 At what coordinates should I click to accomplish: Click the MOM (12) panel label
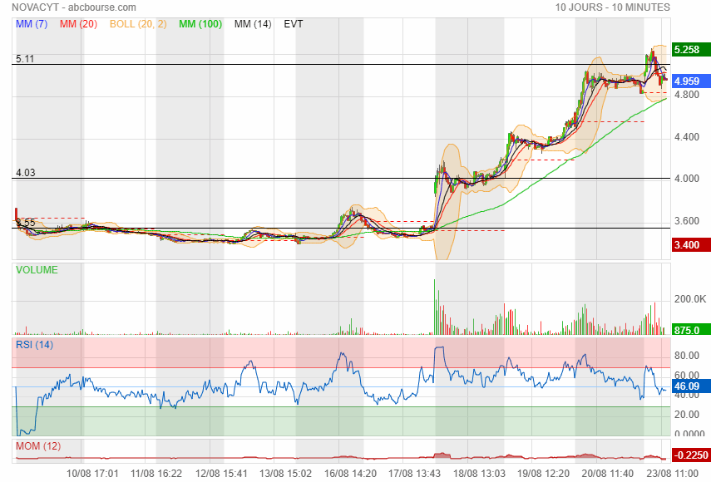[38, 446]
